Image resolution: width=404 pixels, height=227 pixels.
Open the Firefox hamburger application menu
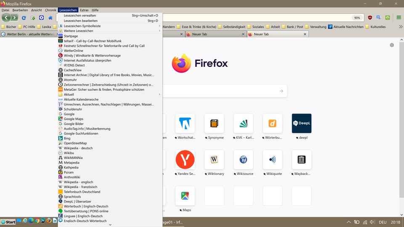398,18
